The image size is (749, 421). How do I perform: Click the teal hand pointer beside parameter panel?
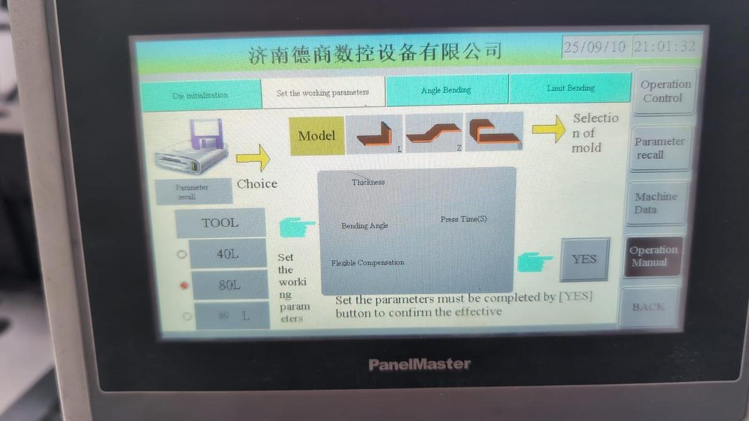click(298, 226)
